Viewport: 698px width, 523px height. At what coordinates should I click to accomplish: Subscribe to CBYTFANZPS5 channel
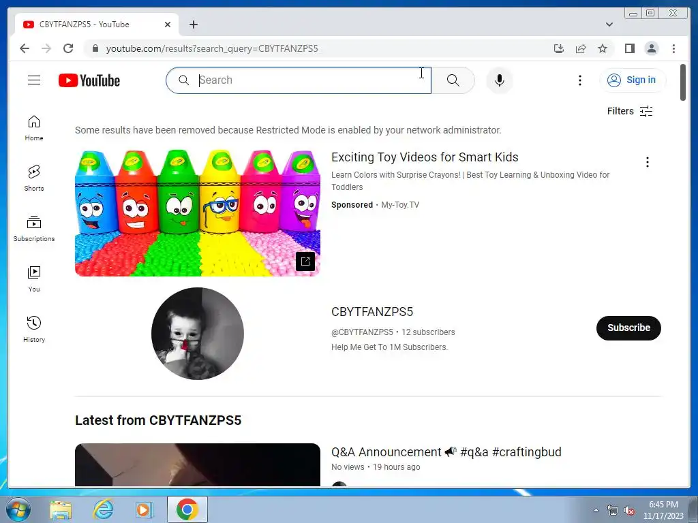tap(628, 328)
